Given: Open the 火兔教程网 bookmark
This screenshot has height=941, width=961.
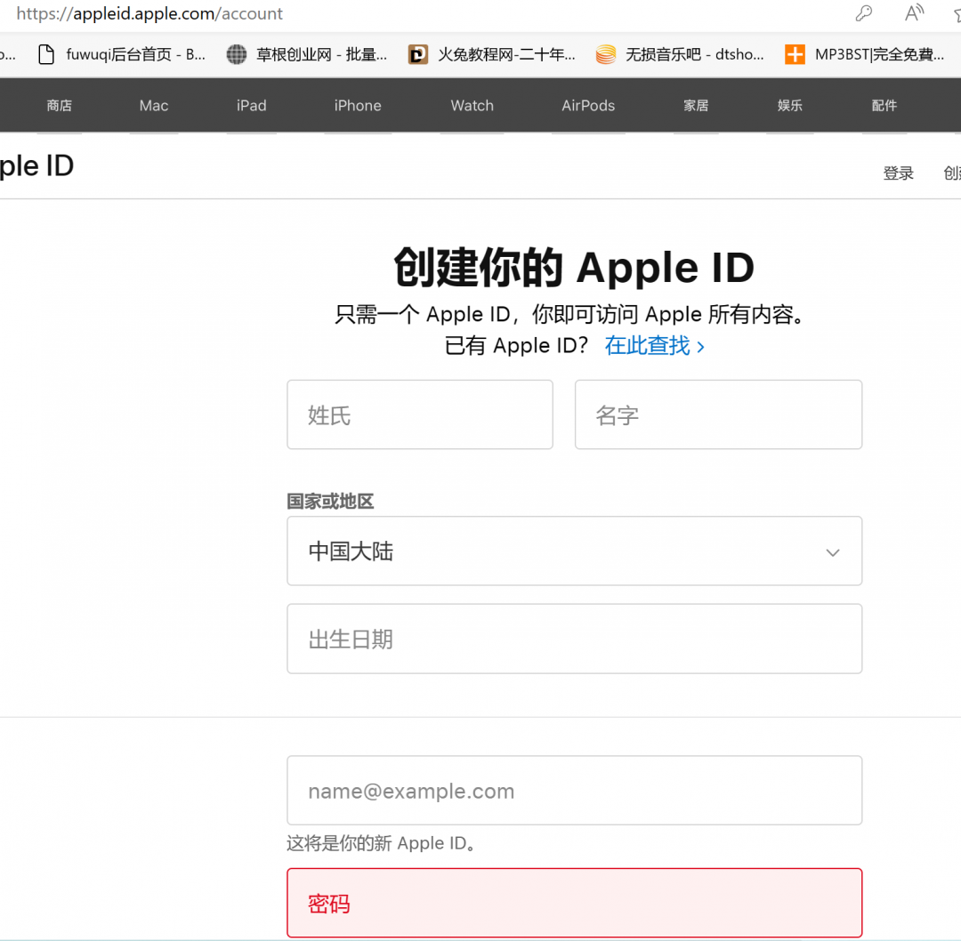Looking at the screenshot, I should 491,54.
